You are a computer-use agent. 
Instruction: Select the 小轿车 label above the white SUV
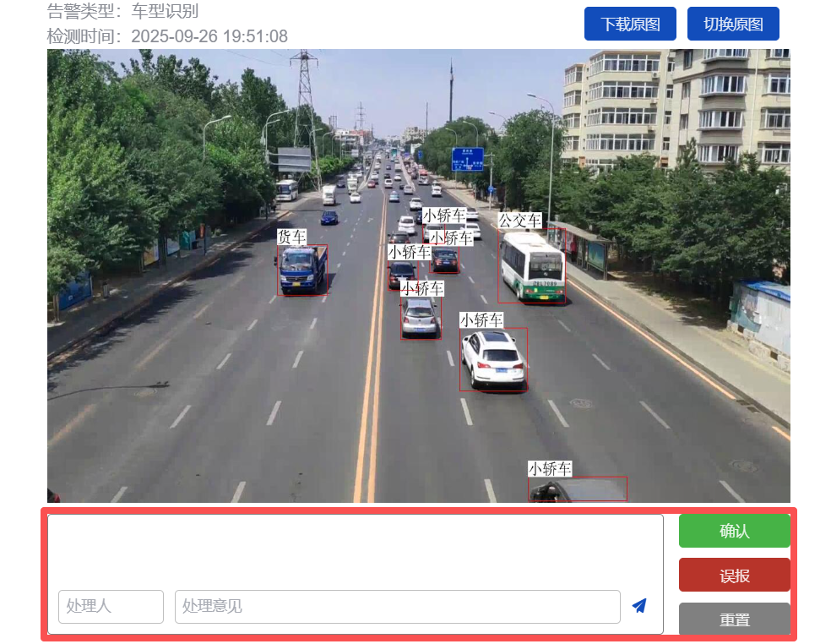[481, 319]
